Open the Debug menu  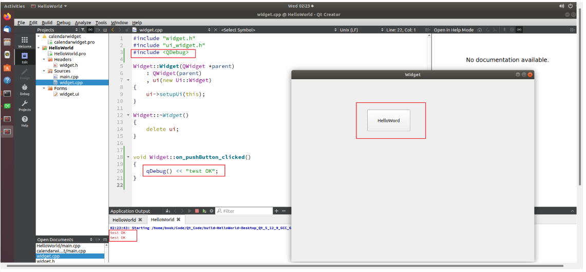(x=64, y=23)
